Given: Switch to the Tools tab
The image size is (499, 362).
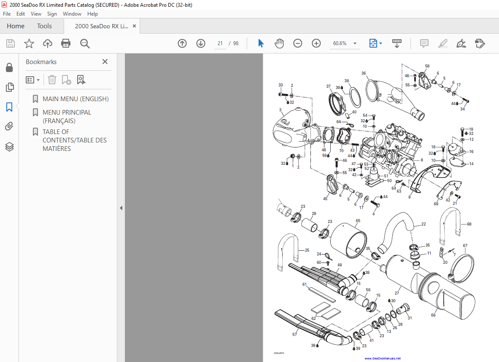Looking at the screenshot, I should [44, 26].
